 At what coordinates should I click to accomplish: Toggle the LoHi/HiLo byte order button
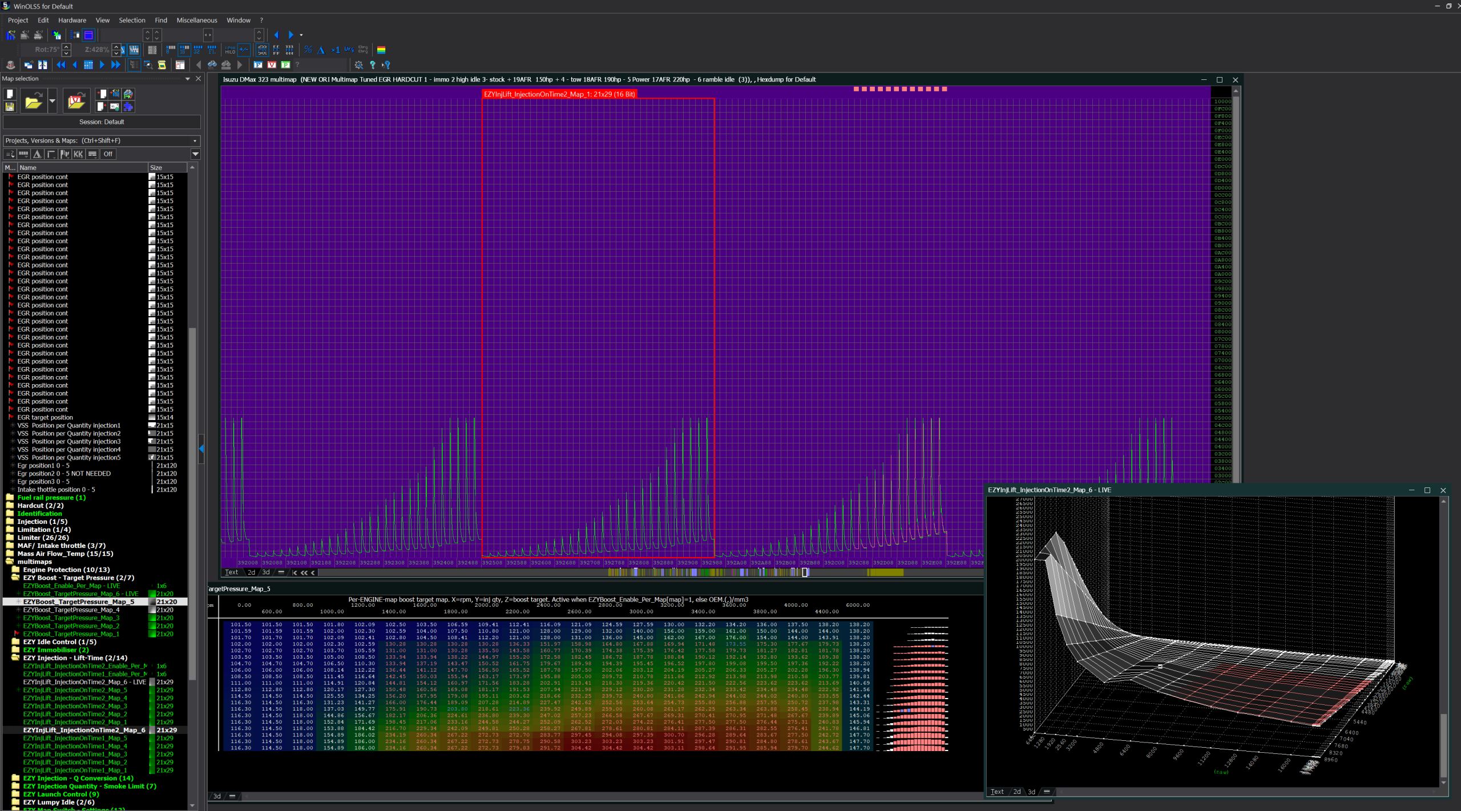[x=230, y=50]
